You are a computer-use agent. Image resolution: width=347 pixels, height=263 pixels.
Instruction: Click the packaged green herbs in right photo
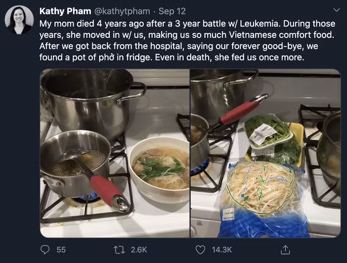(x=270, y=133)
